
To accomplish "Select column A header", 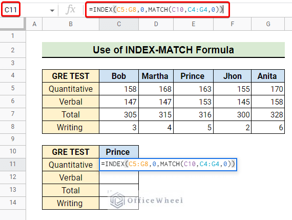I will [x=34, y=24].
